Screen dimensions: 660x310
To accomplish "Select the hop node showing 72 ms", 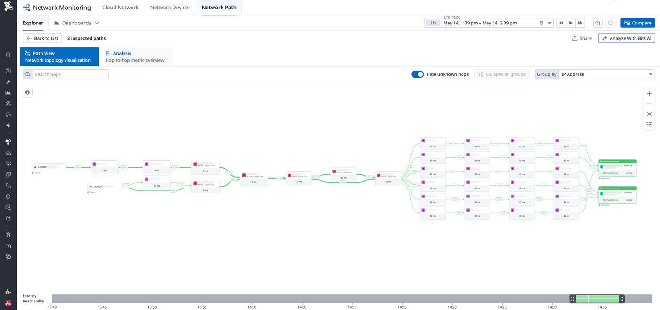I will pos(299,178).
